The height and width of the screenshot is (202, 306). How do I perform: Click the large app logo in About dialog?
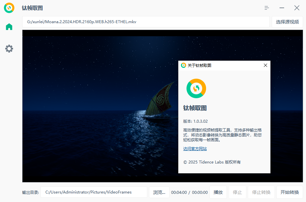(x=196, y=88)
